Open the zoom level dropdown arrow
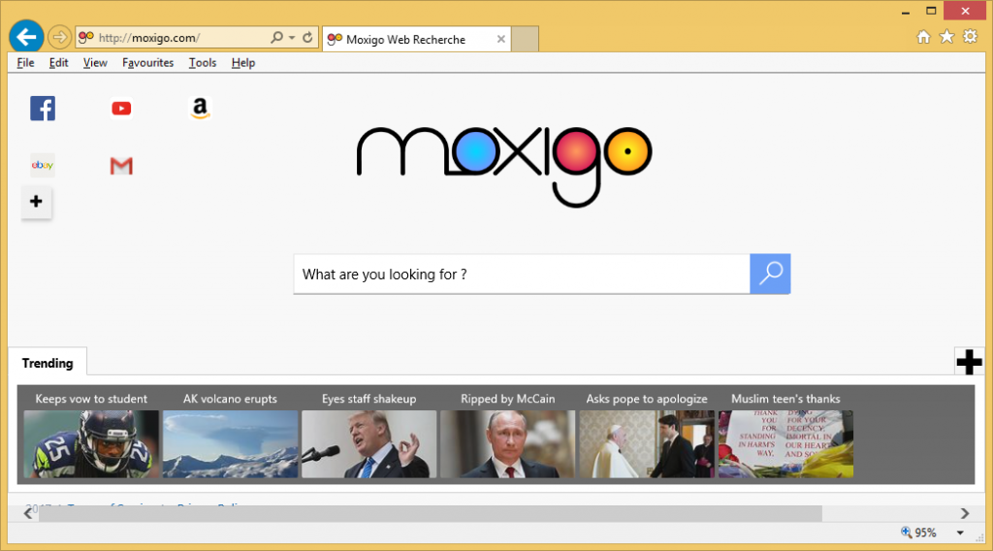 point(960,533)
